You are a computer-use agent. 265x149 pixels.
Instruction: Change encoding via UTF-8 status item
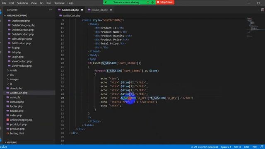point(237,147)
